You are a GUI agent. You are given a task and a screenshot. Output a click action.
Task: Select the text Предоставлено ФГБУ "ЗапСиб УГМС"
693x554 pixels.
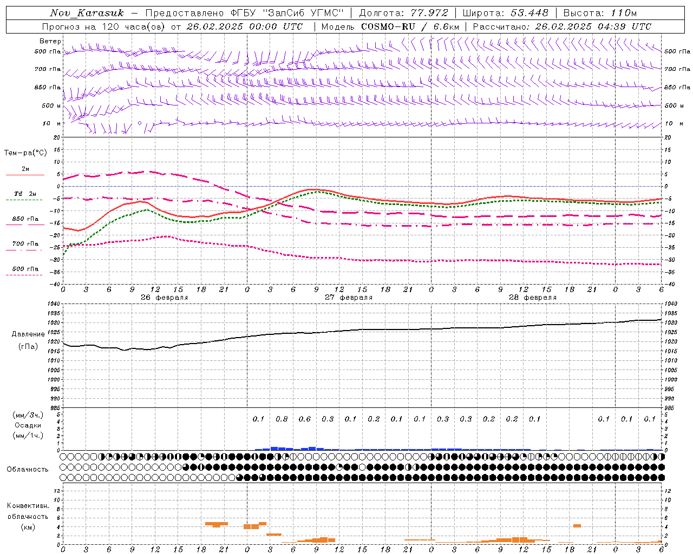click(x=245, y=13)
